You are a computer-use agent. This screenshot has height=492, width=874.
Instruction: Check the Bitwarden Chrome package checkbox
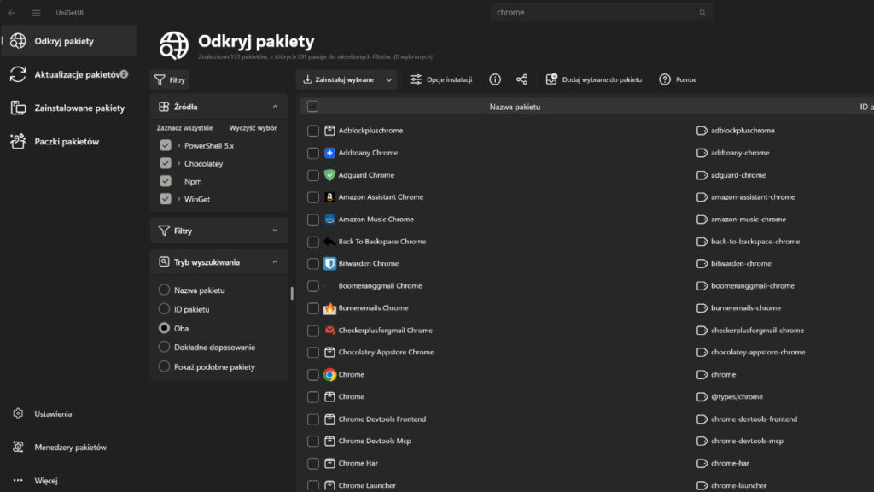312,264
